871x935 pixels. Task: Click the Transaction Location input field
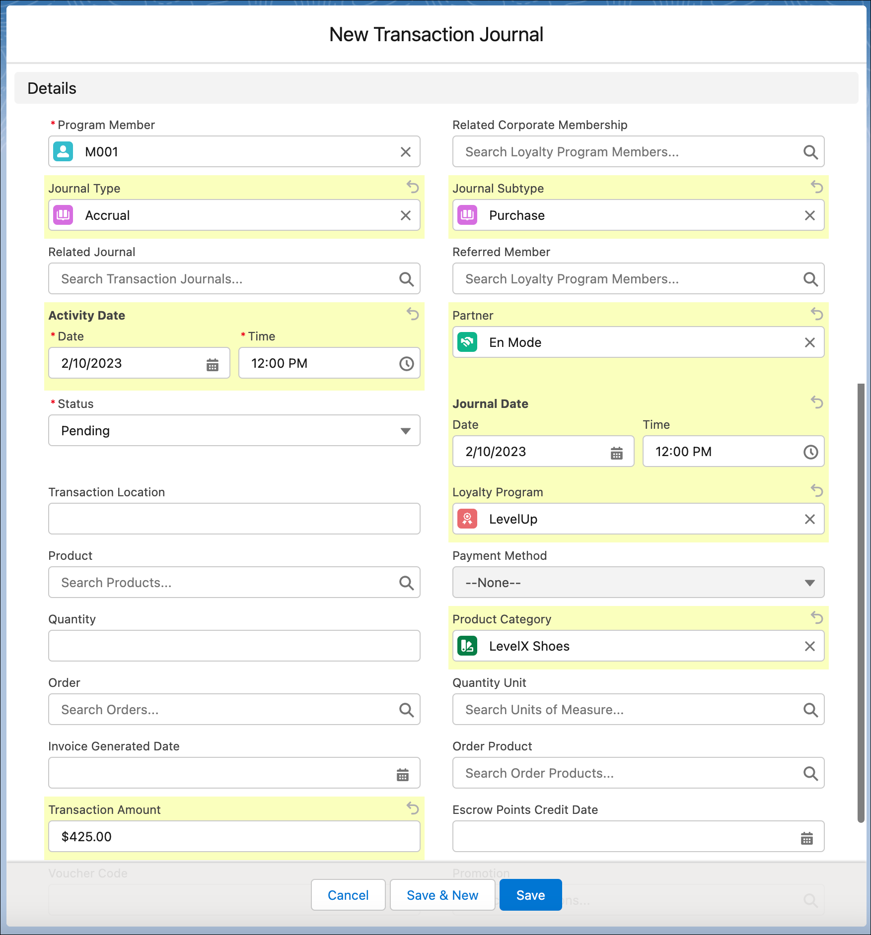[234, 519]
